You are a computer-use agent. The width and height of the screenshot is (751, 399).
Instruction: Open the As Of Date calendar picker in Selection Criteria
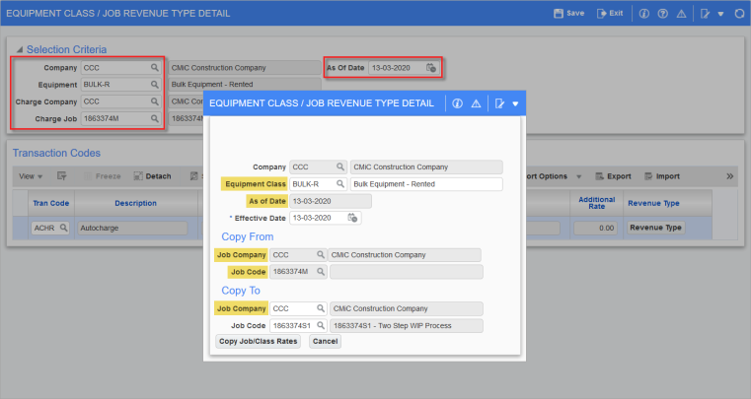430,68
